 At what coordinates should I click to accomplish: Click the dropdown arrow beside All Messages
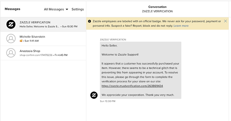[x=67, y=9]
